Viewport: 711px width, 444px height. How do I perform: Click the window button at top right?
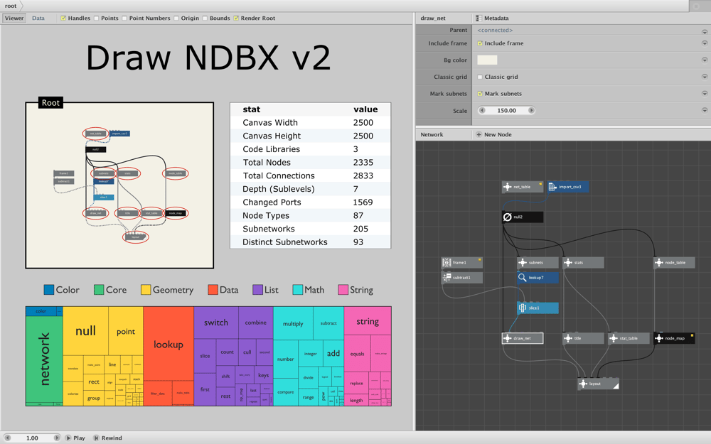pos(696,6)
